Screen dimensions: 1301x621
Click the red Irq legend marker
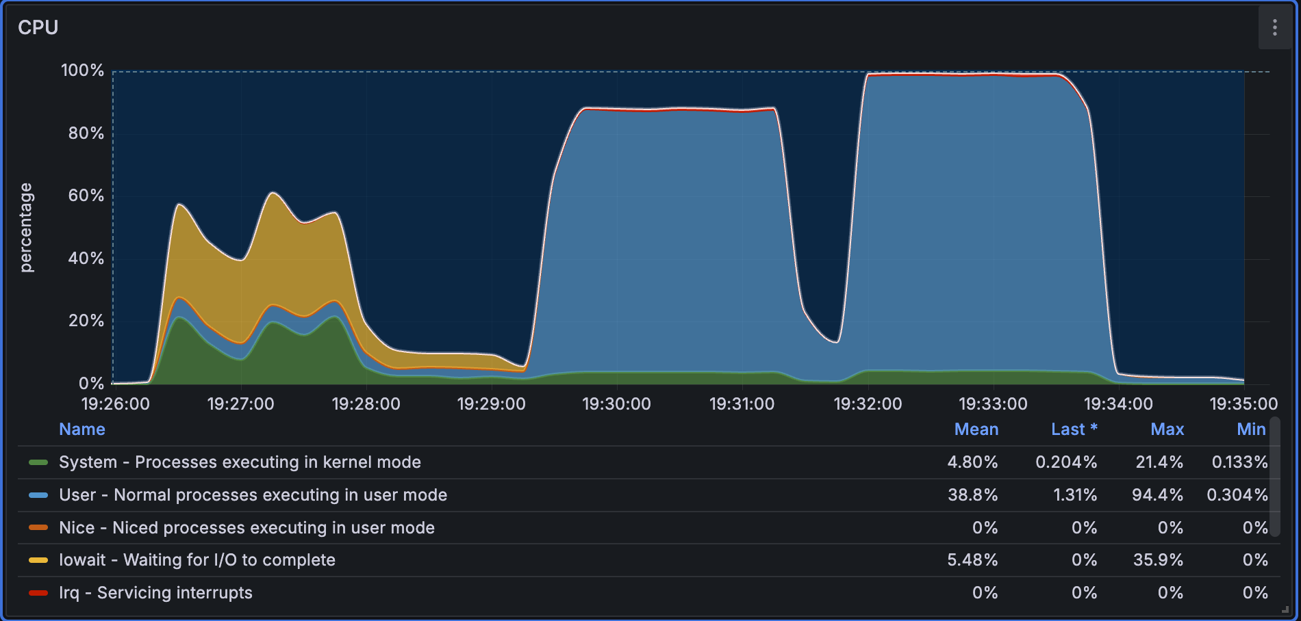coord(38,593)
